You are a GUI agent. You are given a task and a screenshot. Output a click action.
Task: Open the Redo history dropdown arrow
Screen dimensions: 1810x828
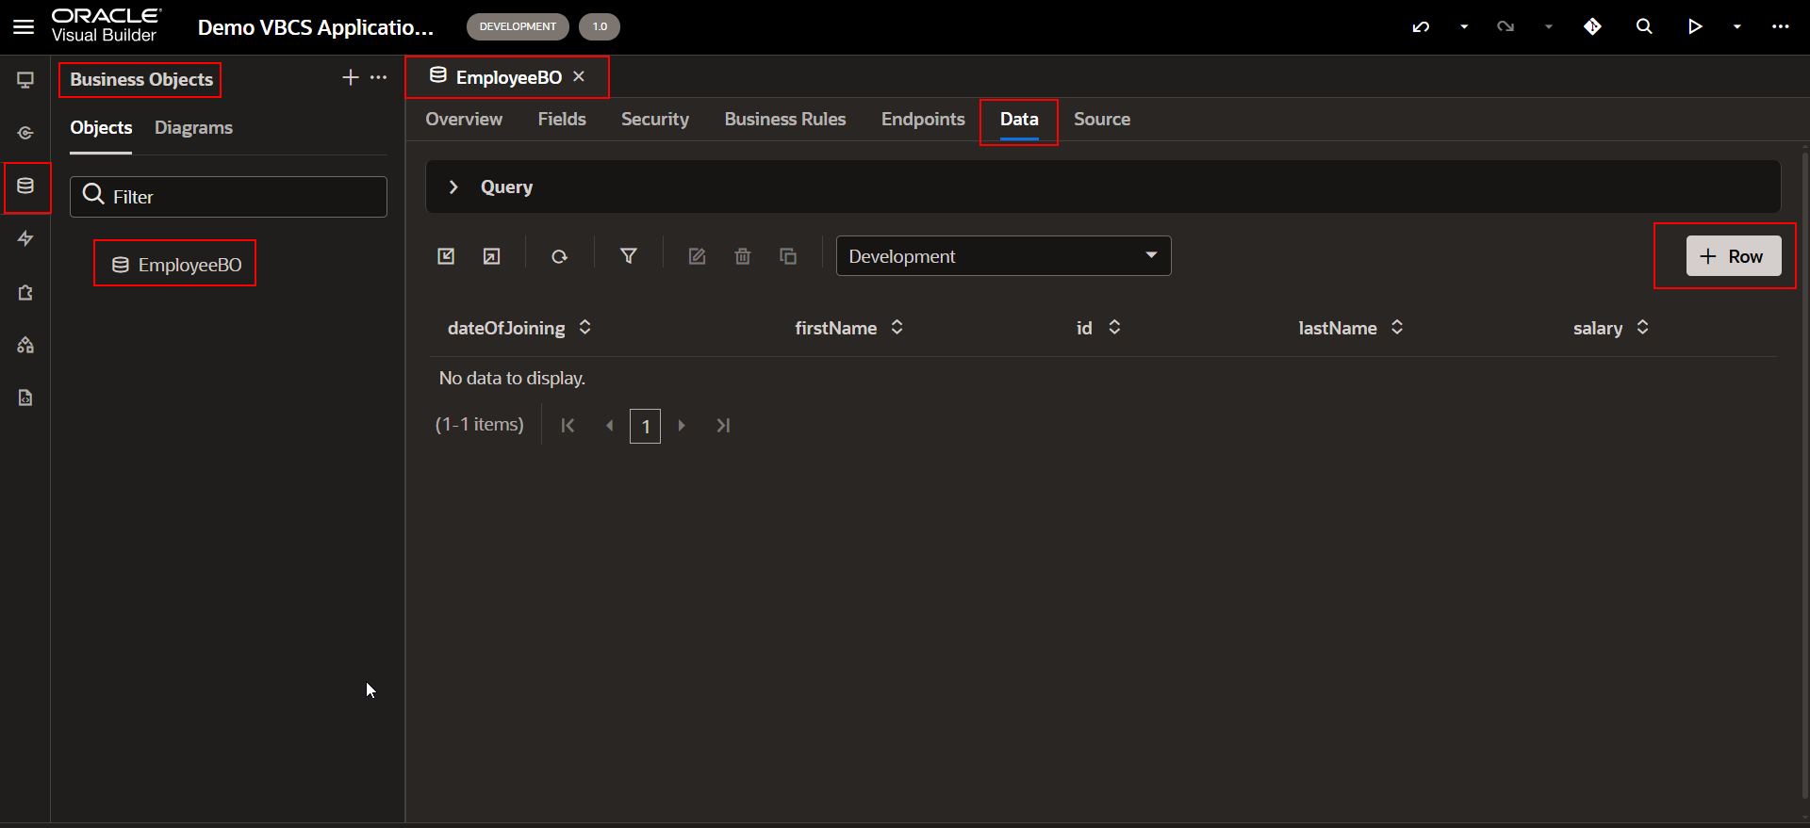[1549, 26]
